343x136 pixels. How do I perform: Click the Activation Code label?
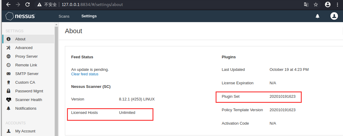[235, 123]
